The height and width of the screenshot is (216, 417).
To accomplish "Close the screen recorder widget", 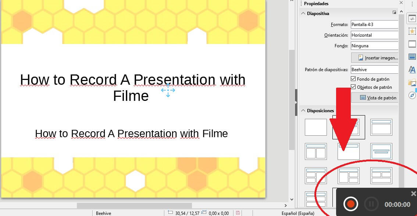I will click(413, 194).
